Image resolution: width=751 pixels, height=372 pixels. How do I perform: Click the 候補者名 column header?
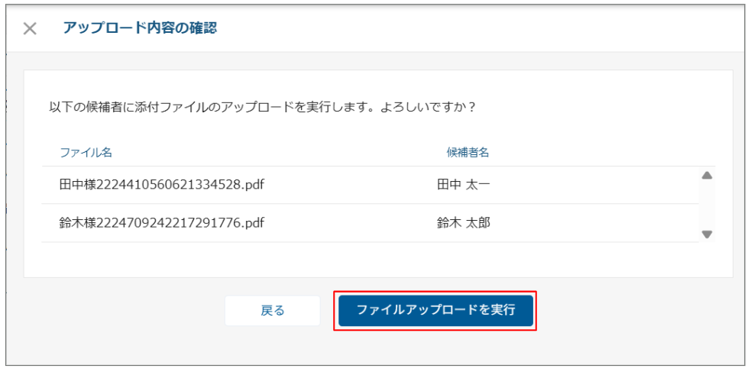click(x=468, y=152)
